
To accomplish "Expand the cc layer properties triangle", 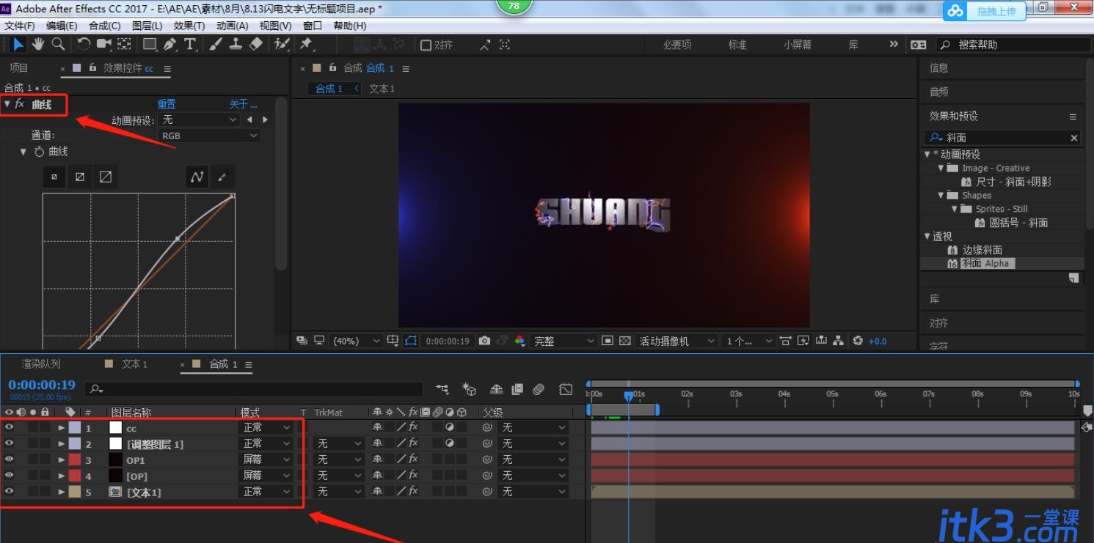I will pos(62,427).
